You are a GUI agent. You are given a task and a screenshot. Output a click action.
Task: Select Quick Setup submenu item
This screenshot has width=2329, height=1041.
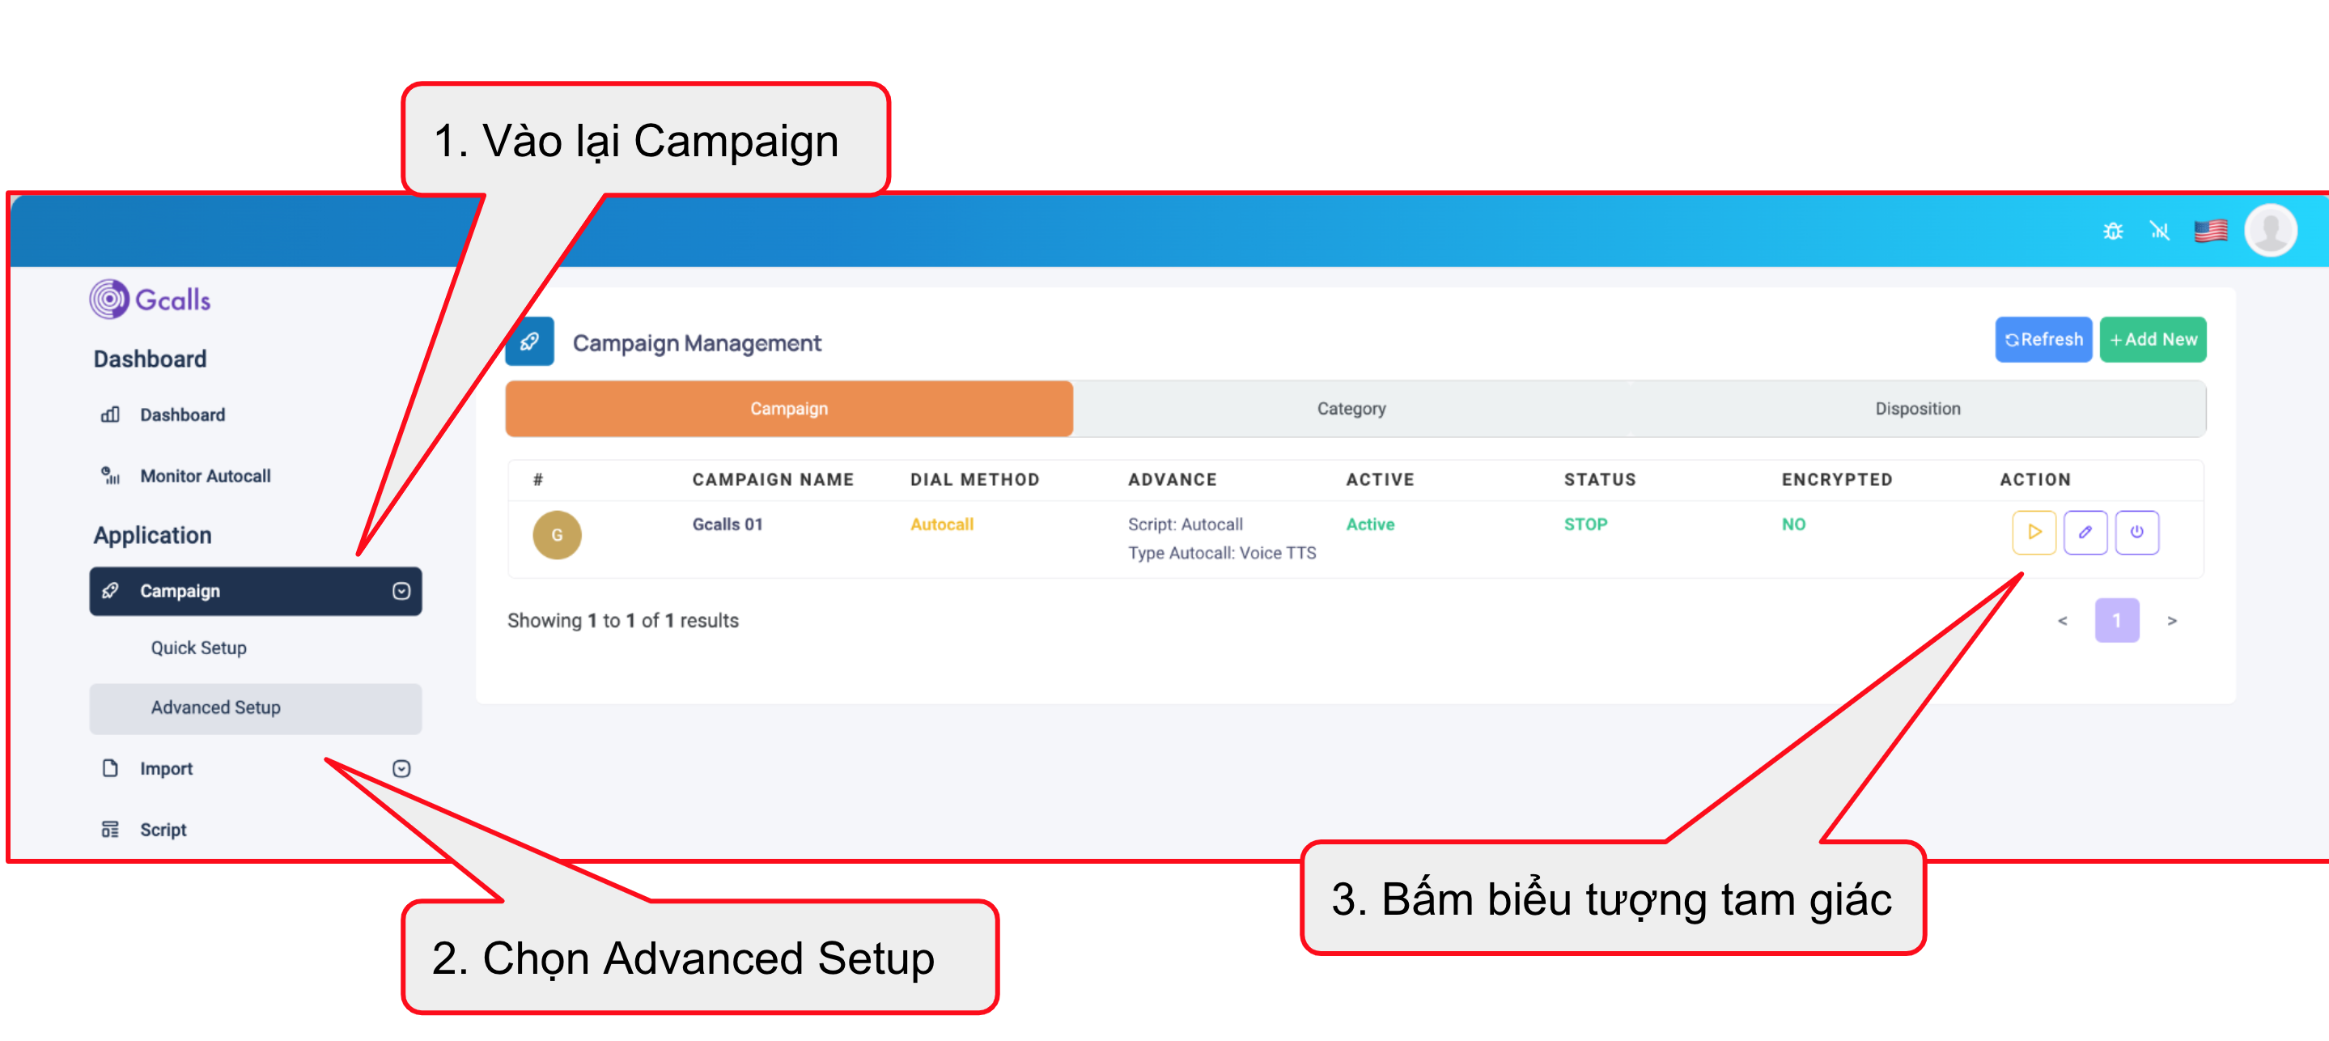(x=198, y=648)
